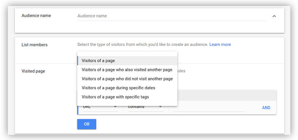Add an AND condition to the rule
The image size is (298, 140).
coord(266,108)
